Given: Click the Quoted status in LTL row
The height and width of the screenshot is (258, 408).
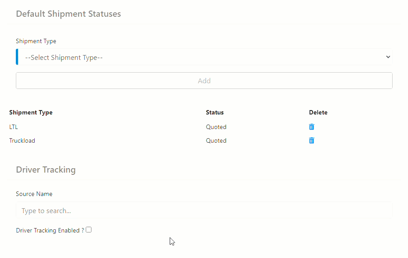Looking at the screenshot, I should 216,127.
